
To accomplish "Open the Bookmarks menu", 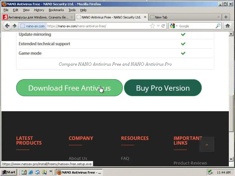I will pos(56,10).
